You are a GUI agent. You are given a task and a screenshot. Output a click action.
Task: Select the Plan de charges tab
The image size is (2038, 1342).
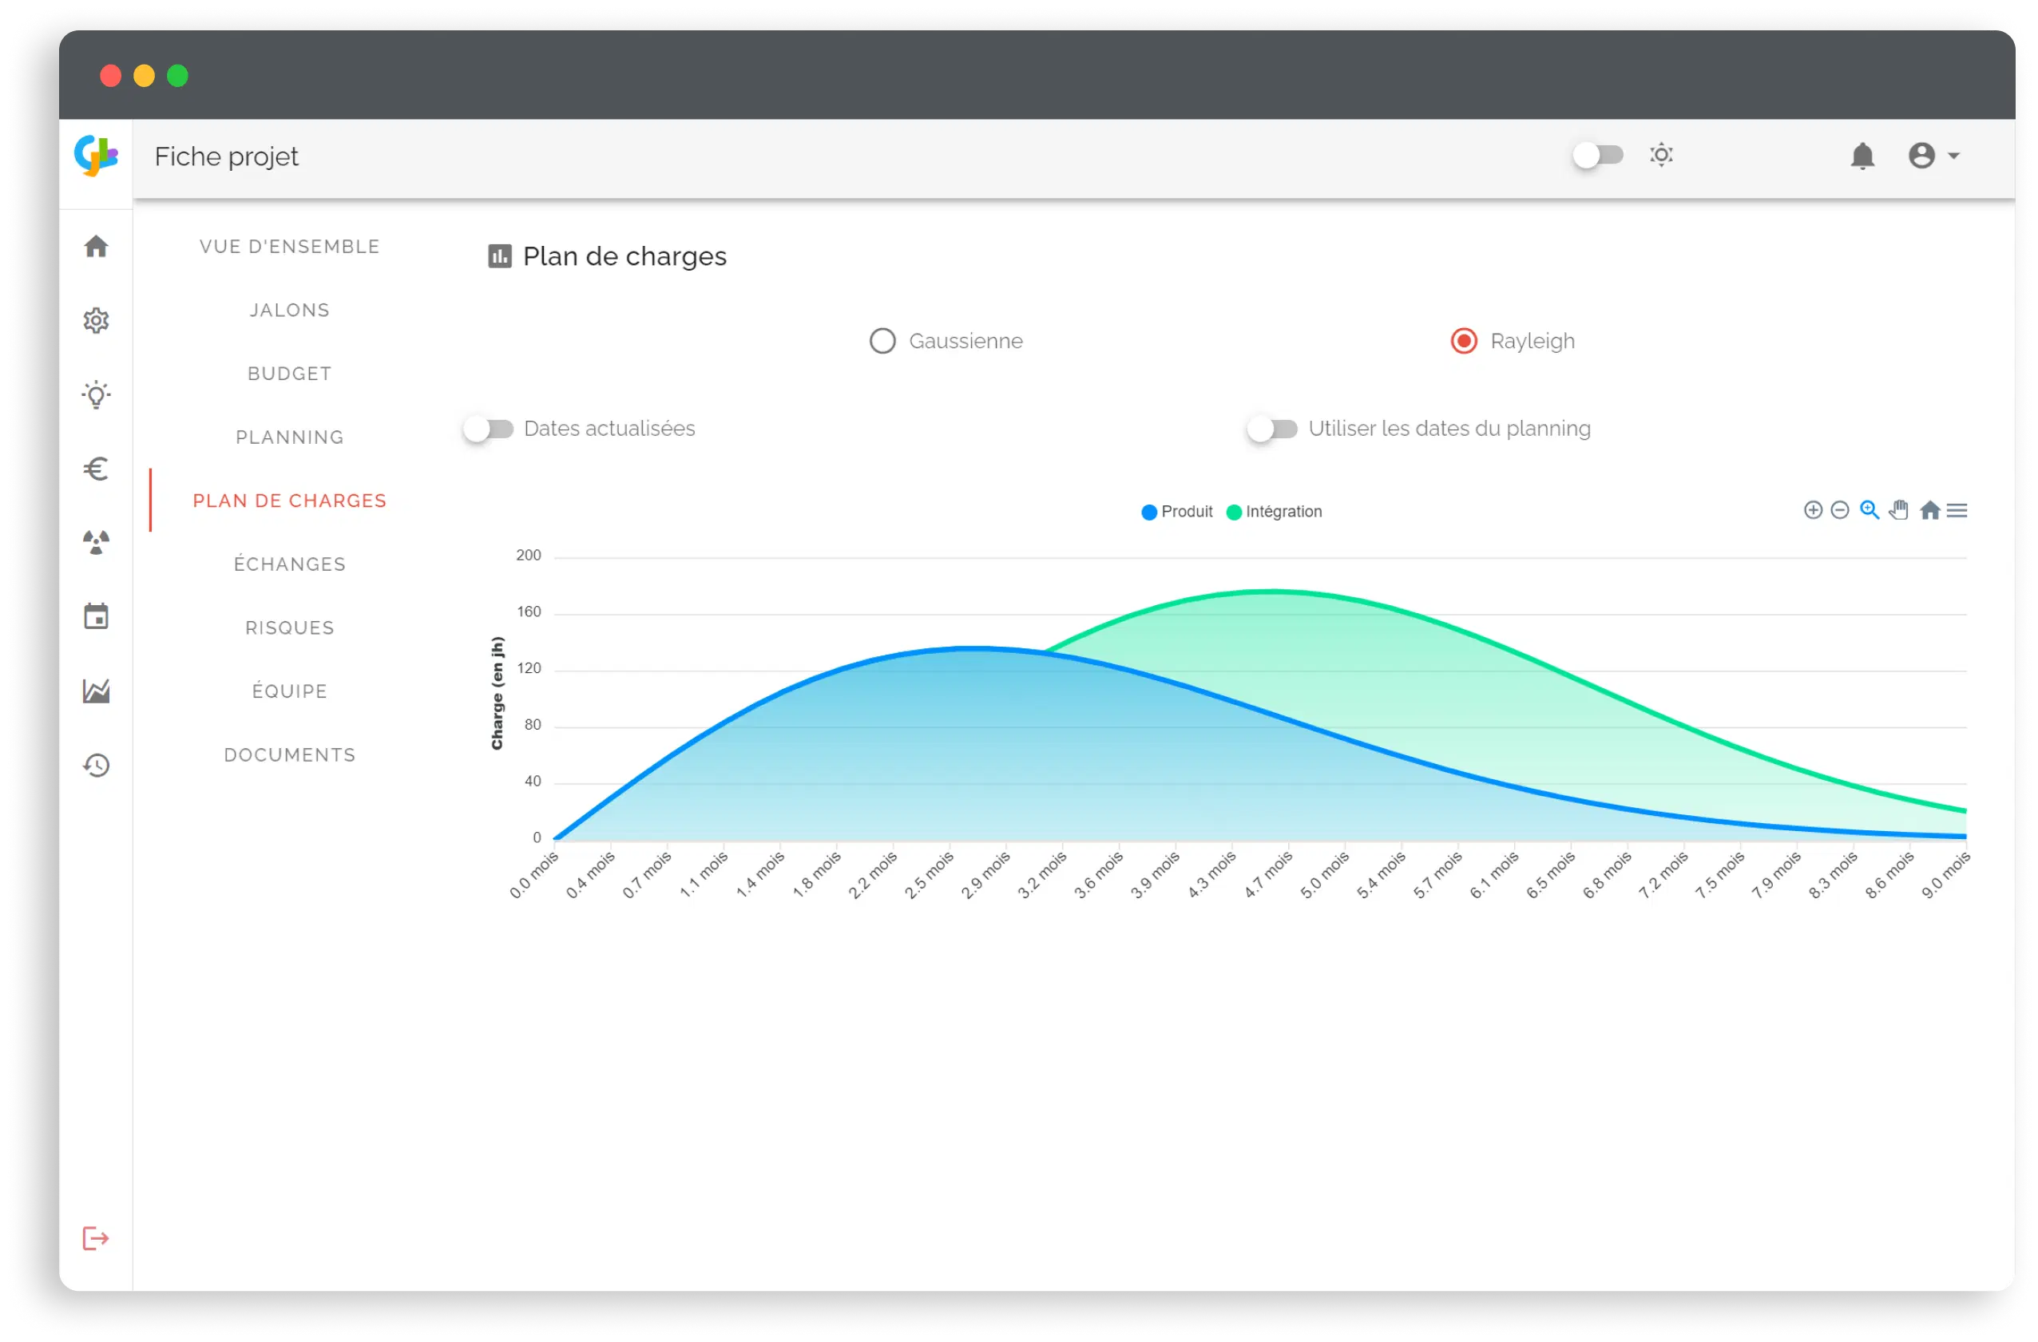289,501
